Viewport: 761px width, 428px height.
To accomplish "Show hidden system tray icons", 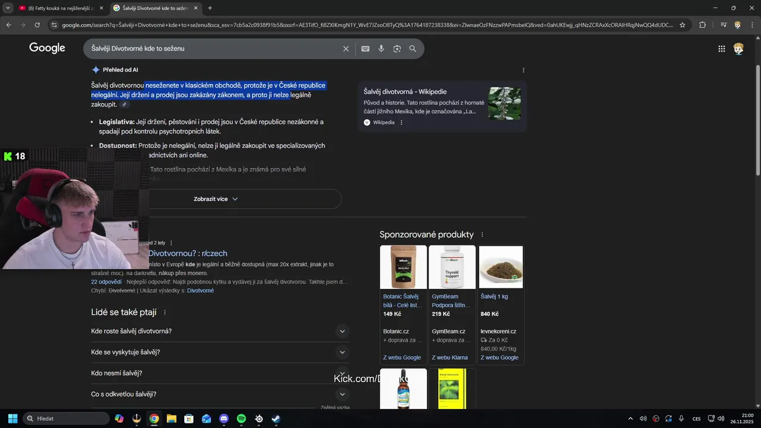I will 630,418.
